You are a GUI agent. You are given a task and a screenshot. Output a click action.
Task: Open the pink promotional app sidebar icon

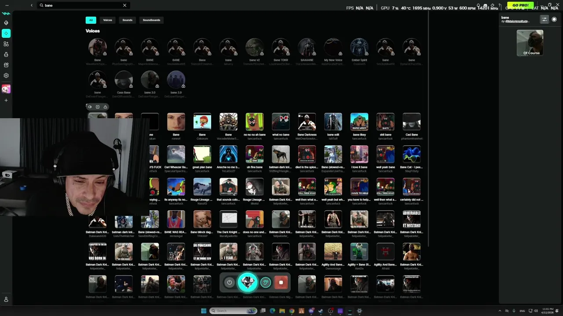pyautogui.click(x=6, y=89)
